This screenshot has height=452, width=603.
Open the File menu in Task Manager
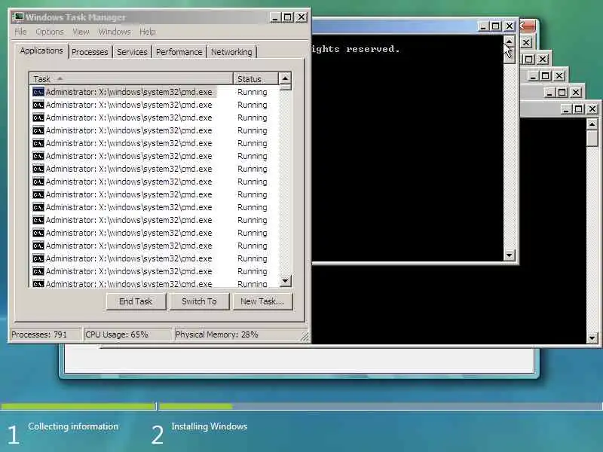[x=20, y=32]
